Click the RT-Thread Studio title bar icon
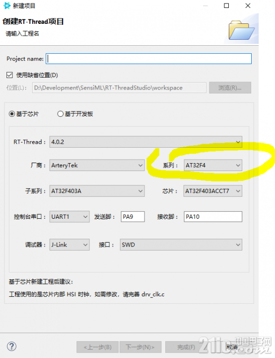The width and height of the screenshot is (275, 358). 7,5
